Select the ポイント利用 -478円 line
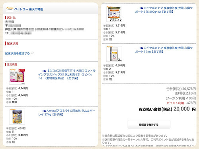199x149 pixels. click(181, 103)
